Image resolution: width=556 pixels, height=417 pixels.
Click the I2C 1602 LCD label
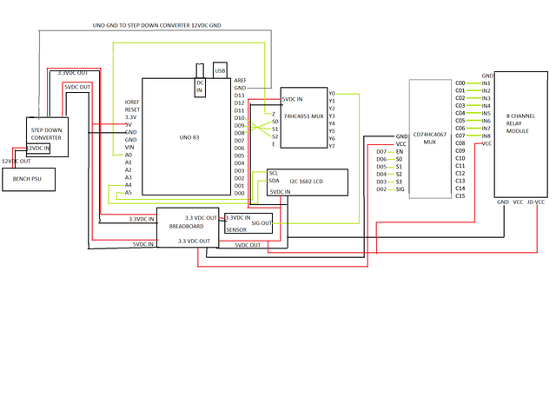pyautogui.click(x=307, y=182)
